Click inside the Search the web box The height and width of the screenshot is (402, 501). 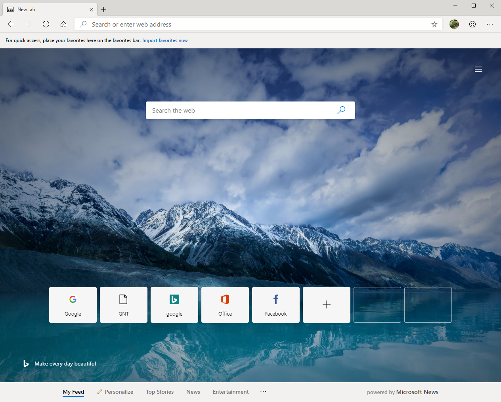point(238,110)
